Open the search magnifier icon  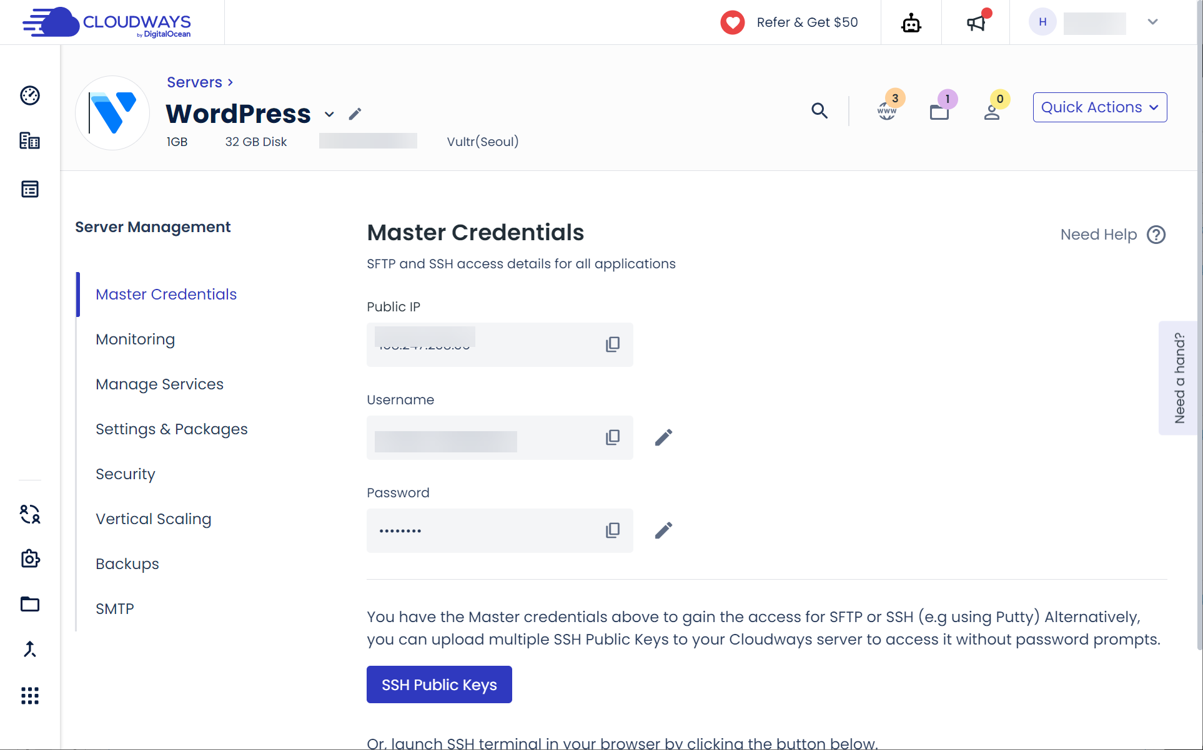tap(819, 110)
